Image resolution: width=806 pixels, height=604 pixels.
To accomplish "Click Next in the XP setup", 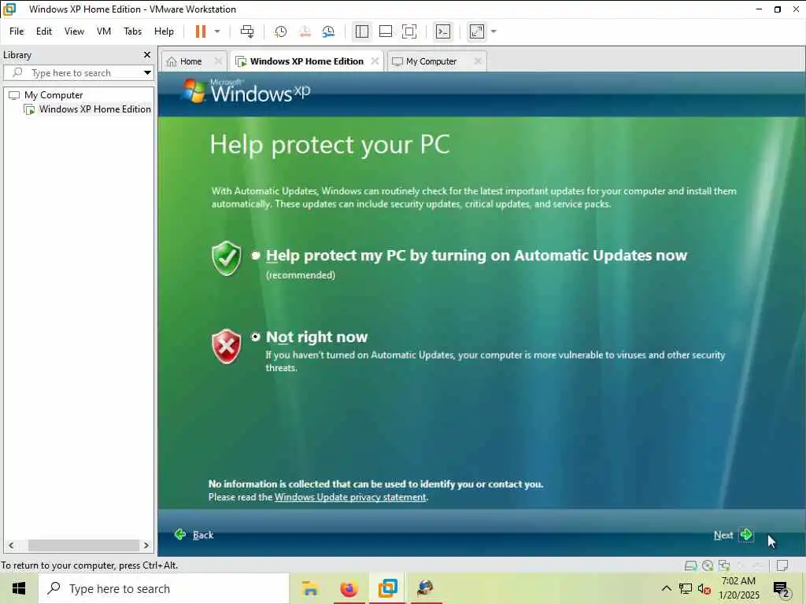I will coord(734,535).
